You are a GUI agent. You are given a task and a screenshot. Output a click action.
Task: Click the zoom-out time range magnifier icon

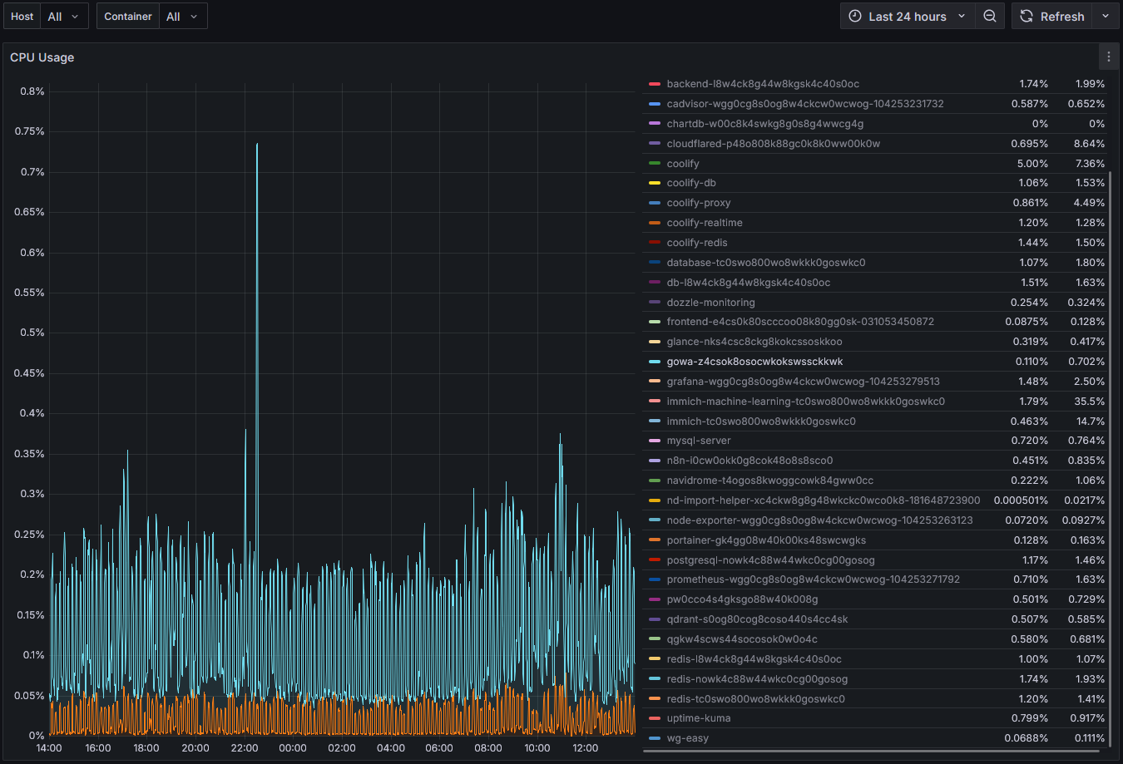point(989,16)
